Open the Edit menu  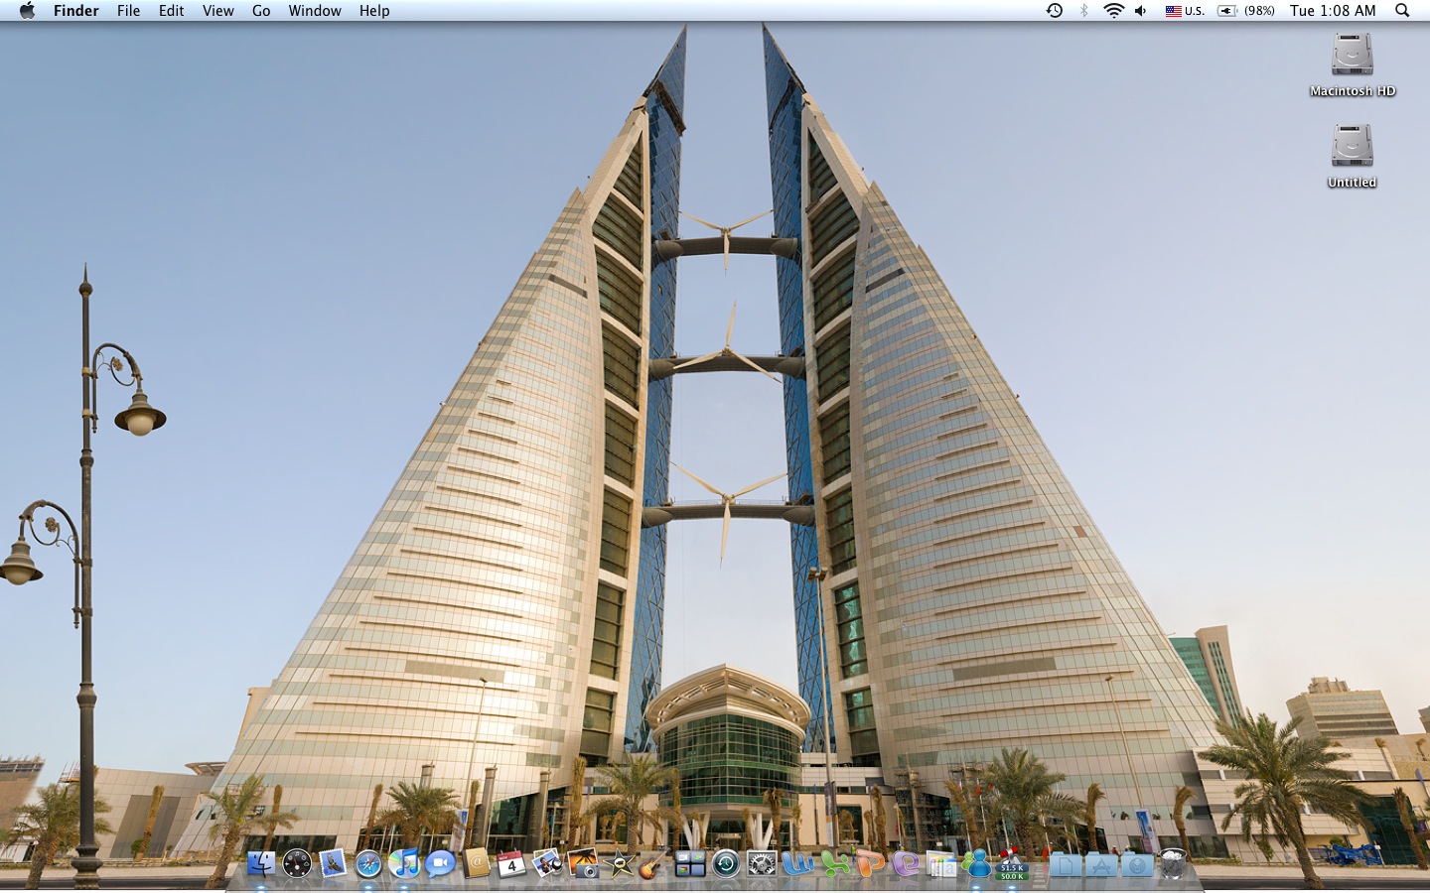pyautogui.click(x=172, y=11)
